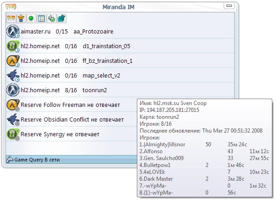Click the Game Query gamepad status icon
Image resolution: width=276 pixels, height=200 pixels.
[10, 159]
